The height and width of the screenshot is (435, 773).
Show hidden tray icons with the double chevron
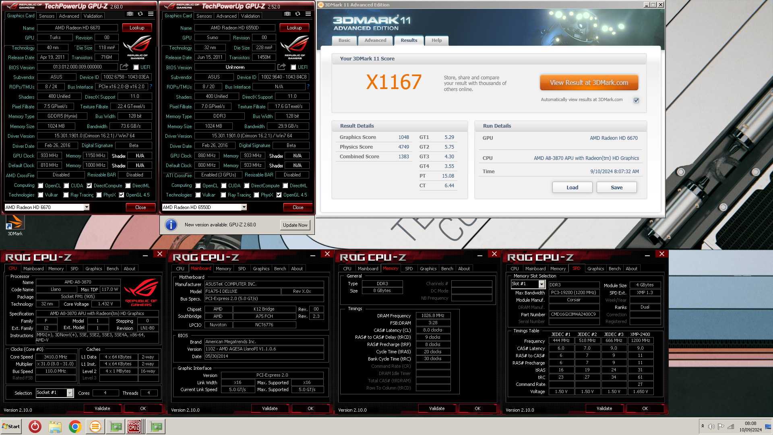pyautogui.click(x=703, y=426)
